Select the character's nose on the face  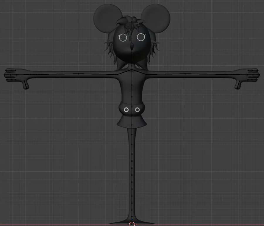coord(132,47)
